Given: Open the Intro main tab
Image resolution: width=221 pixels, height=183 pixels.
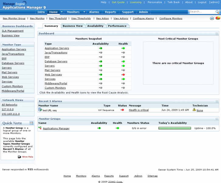Looking at the screenshot, I should coord(41,12).
